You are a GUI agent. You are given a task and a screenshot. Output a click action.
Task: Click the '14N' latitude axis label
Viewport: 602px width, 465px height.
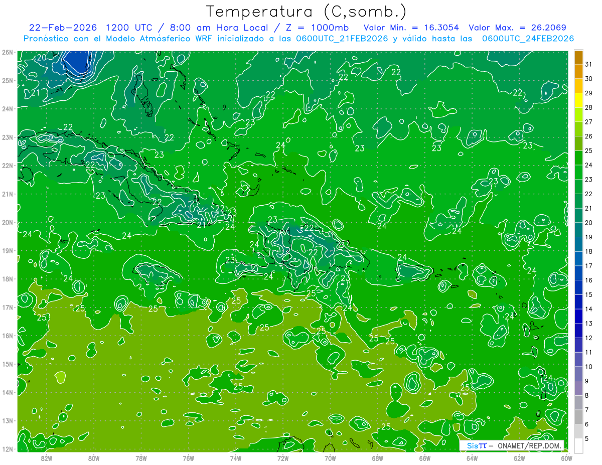click(8, 392)
